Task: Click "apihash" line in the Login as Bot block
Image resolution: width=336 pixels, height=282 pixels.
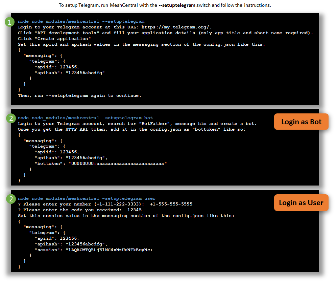Action: [71, 158]
